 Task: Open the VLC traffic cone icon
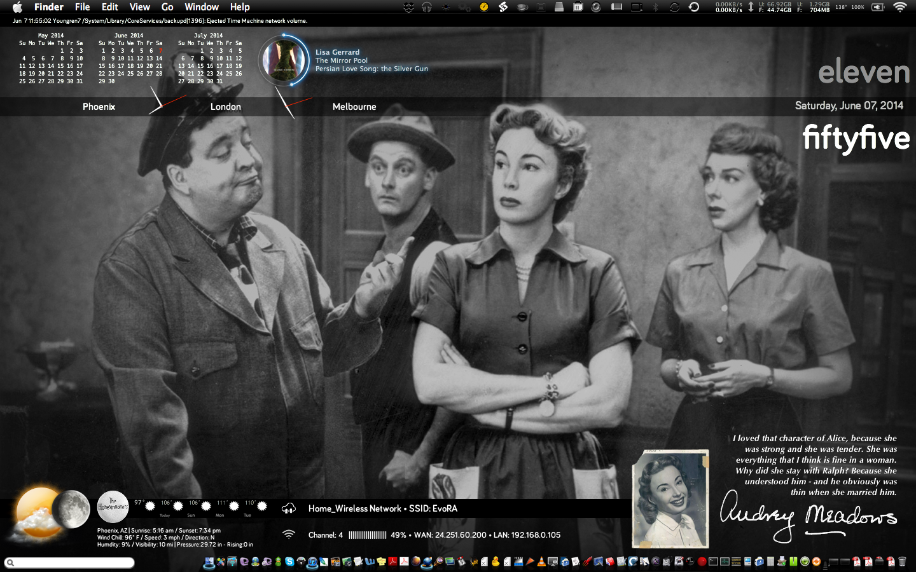pyautogui.click(x=541, y=562)
